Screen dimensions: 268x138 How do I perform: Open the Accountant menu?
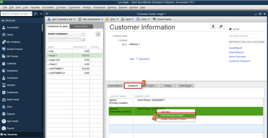pos(48,7)
